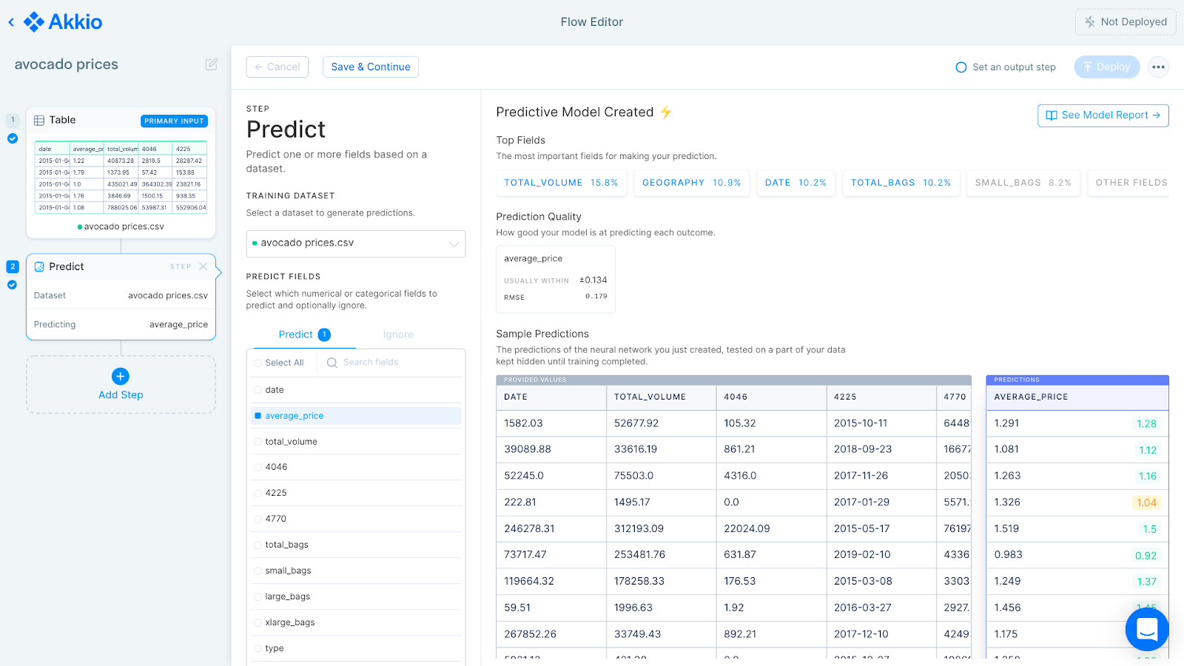Viewport: 1184px width, 666px height.
Task: Click the back chevron beside the Akkio logo
Action: pos(10,21)
